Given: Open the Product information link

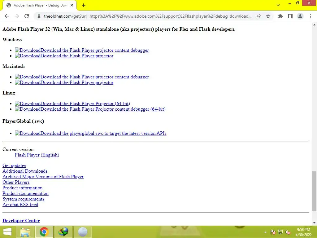Looking at the screenshot, I should click(x=22, y=188).
